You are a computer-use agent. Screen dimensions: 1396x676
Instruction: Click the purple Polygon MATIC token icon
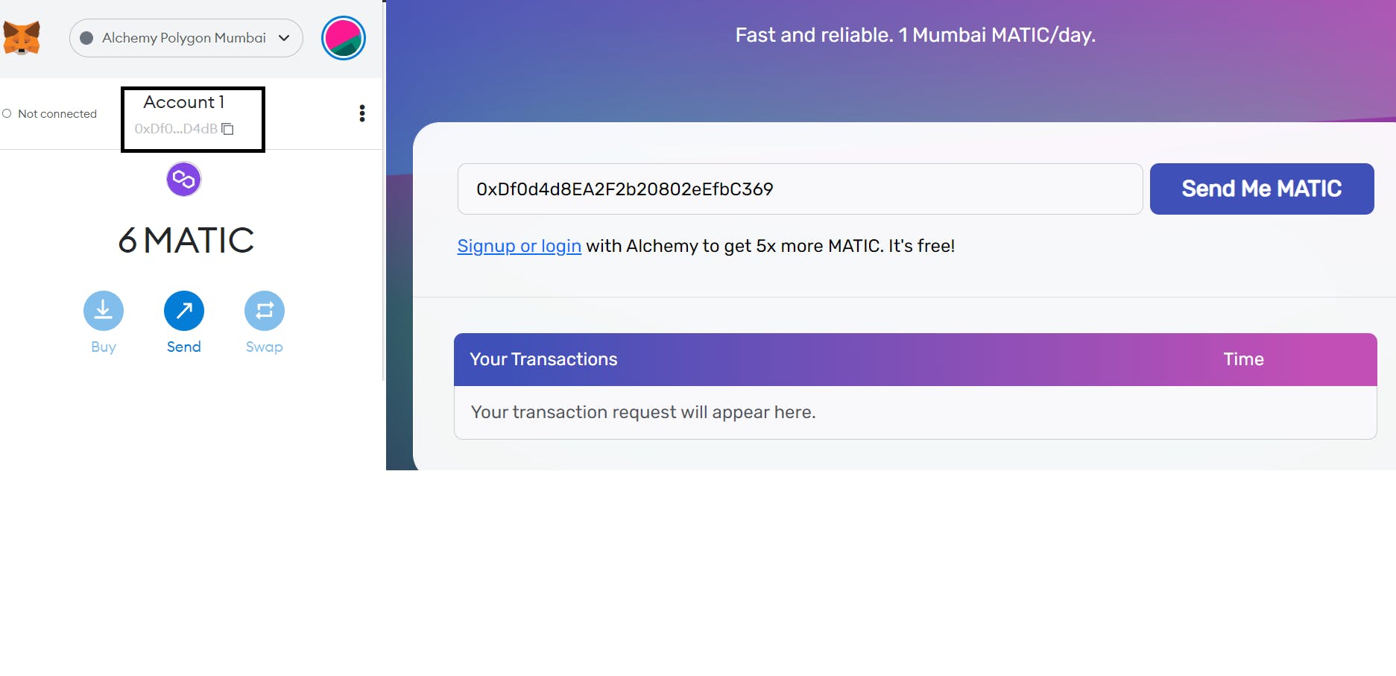(184, 180)
